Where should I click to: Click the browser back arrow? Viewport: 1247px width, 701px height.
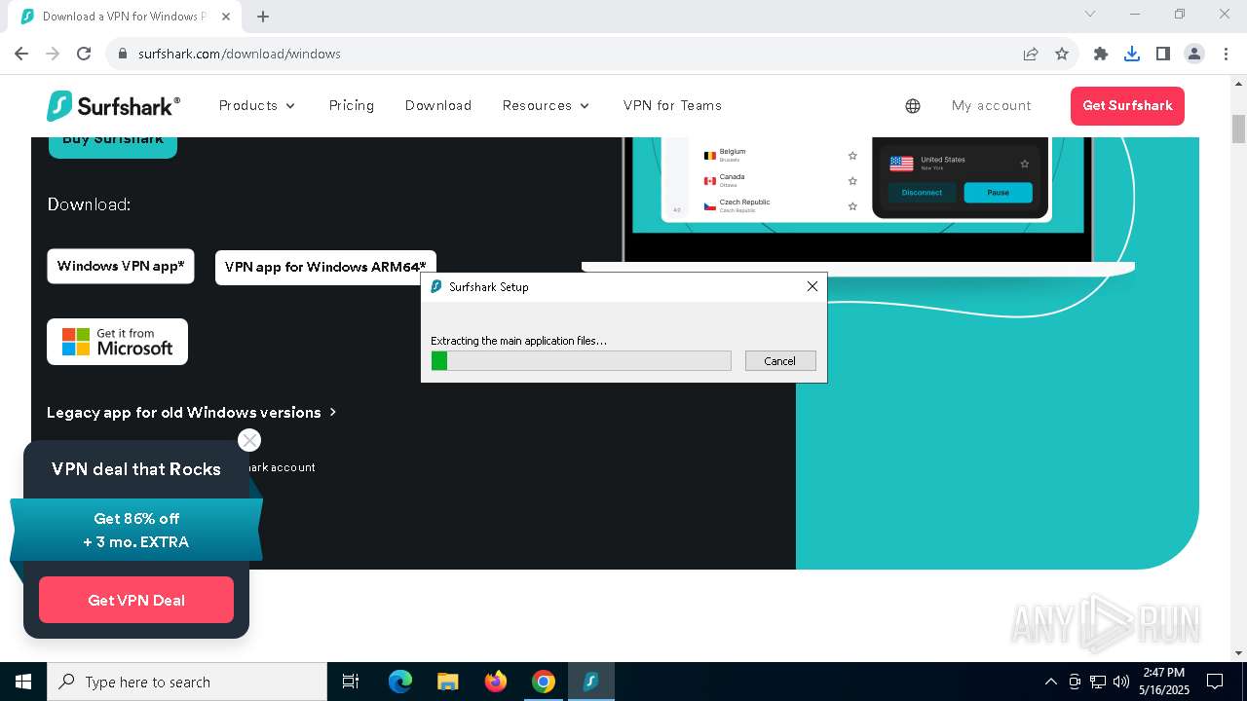tap(21, 54)
